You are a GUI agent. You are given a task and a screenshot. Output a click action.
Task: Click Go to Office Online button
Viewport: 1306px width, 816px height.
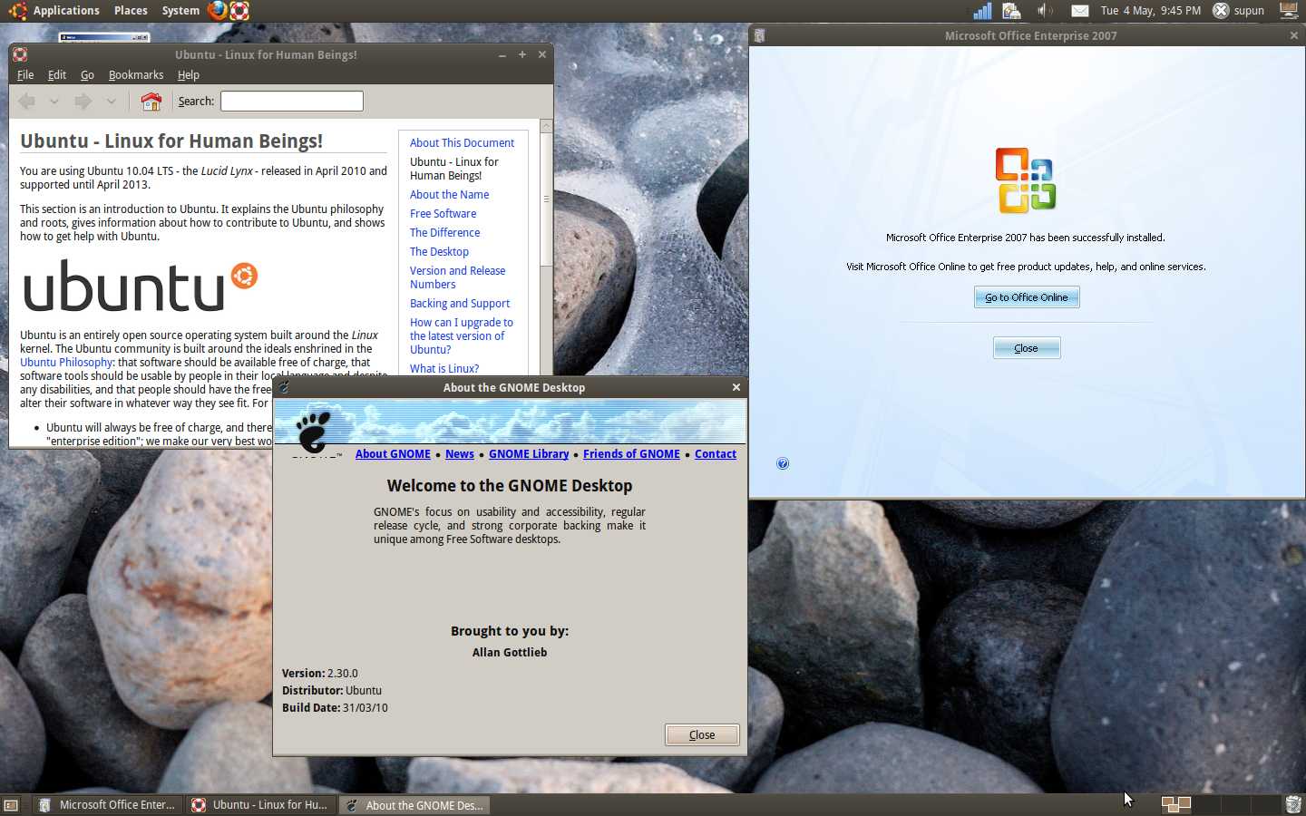(x=1027, y=297)
